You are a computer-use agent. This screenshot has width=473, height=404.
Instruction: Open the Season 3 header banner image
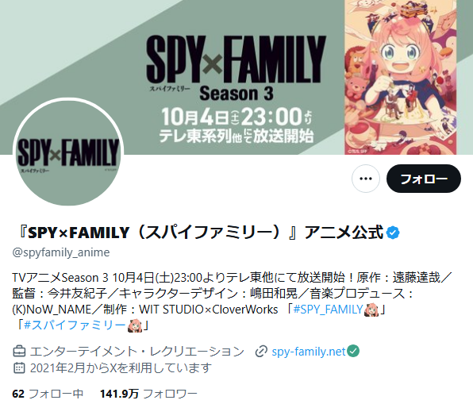coord(236,77)
